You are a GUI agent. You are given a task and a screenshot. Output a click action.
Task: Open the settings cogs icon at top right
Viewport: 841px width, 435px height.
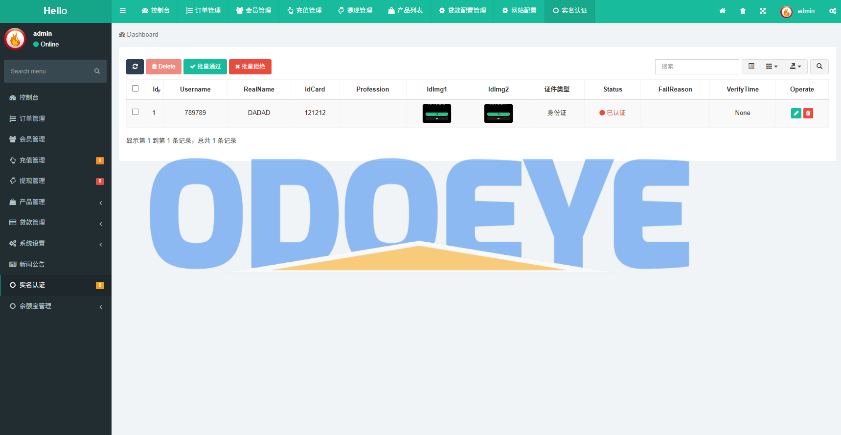pos(832,11)
